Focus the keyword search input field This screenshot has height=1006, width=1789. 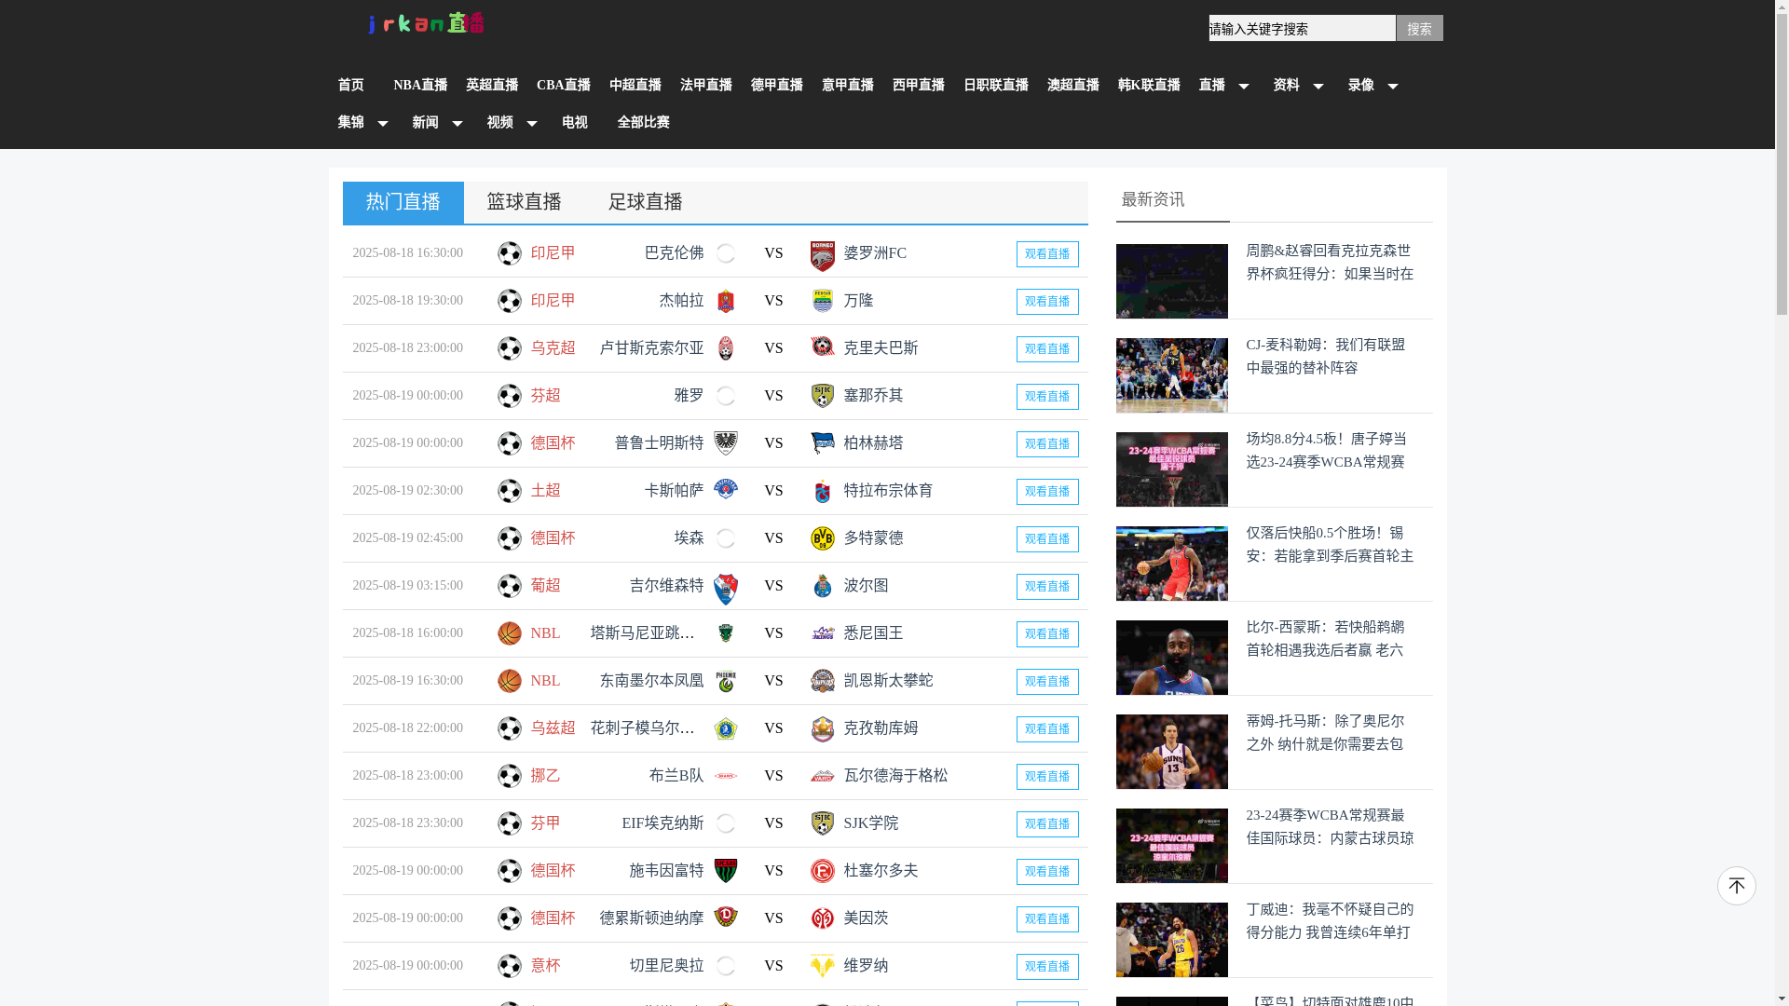pyautogui.click(x=1302, y=29)
